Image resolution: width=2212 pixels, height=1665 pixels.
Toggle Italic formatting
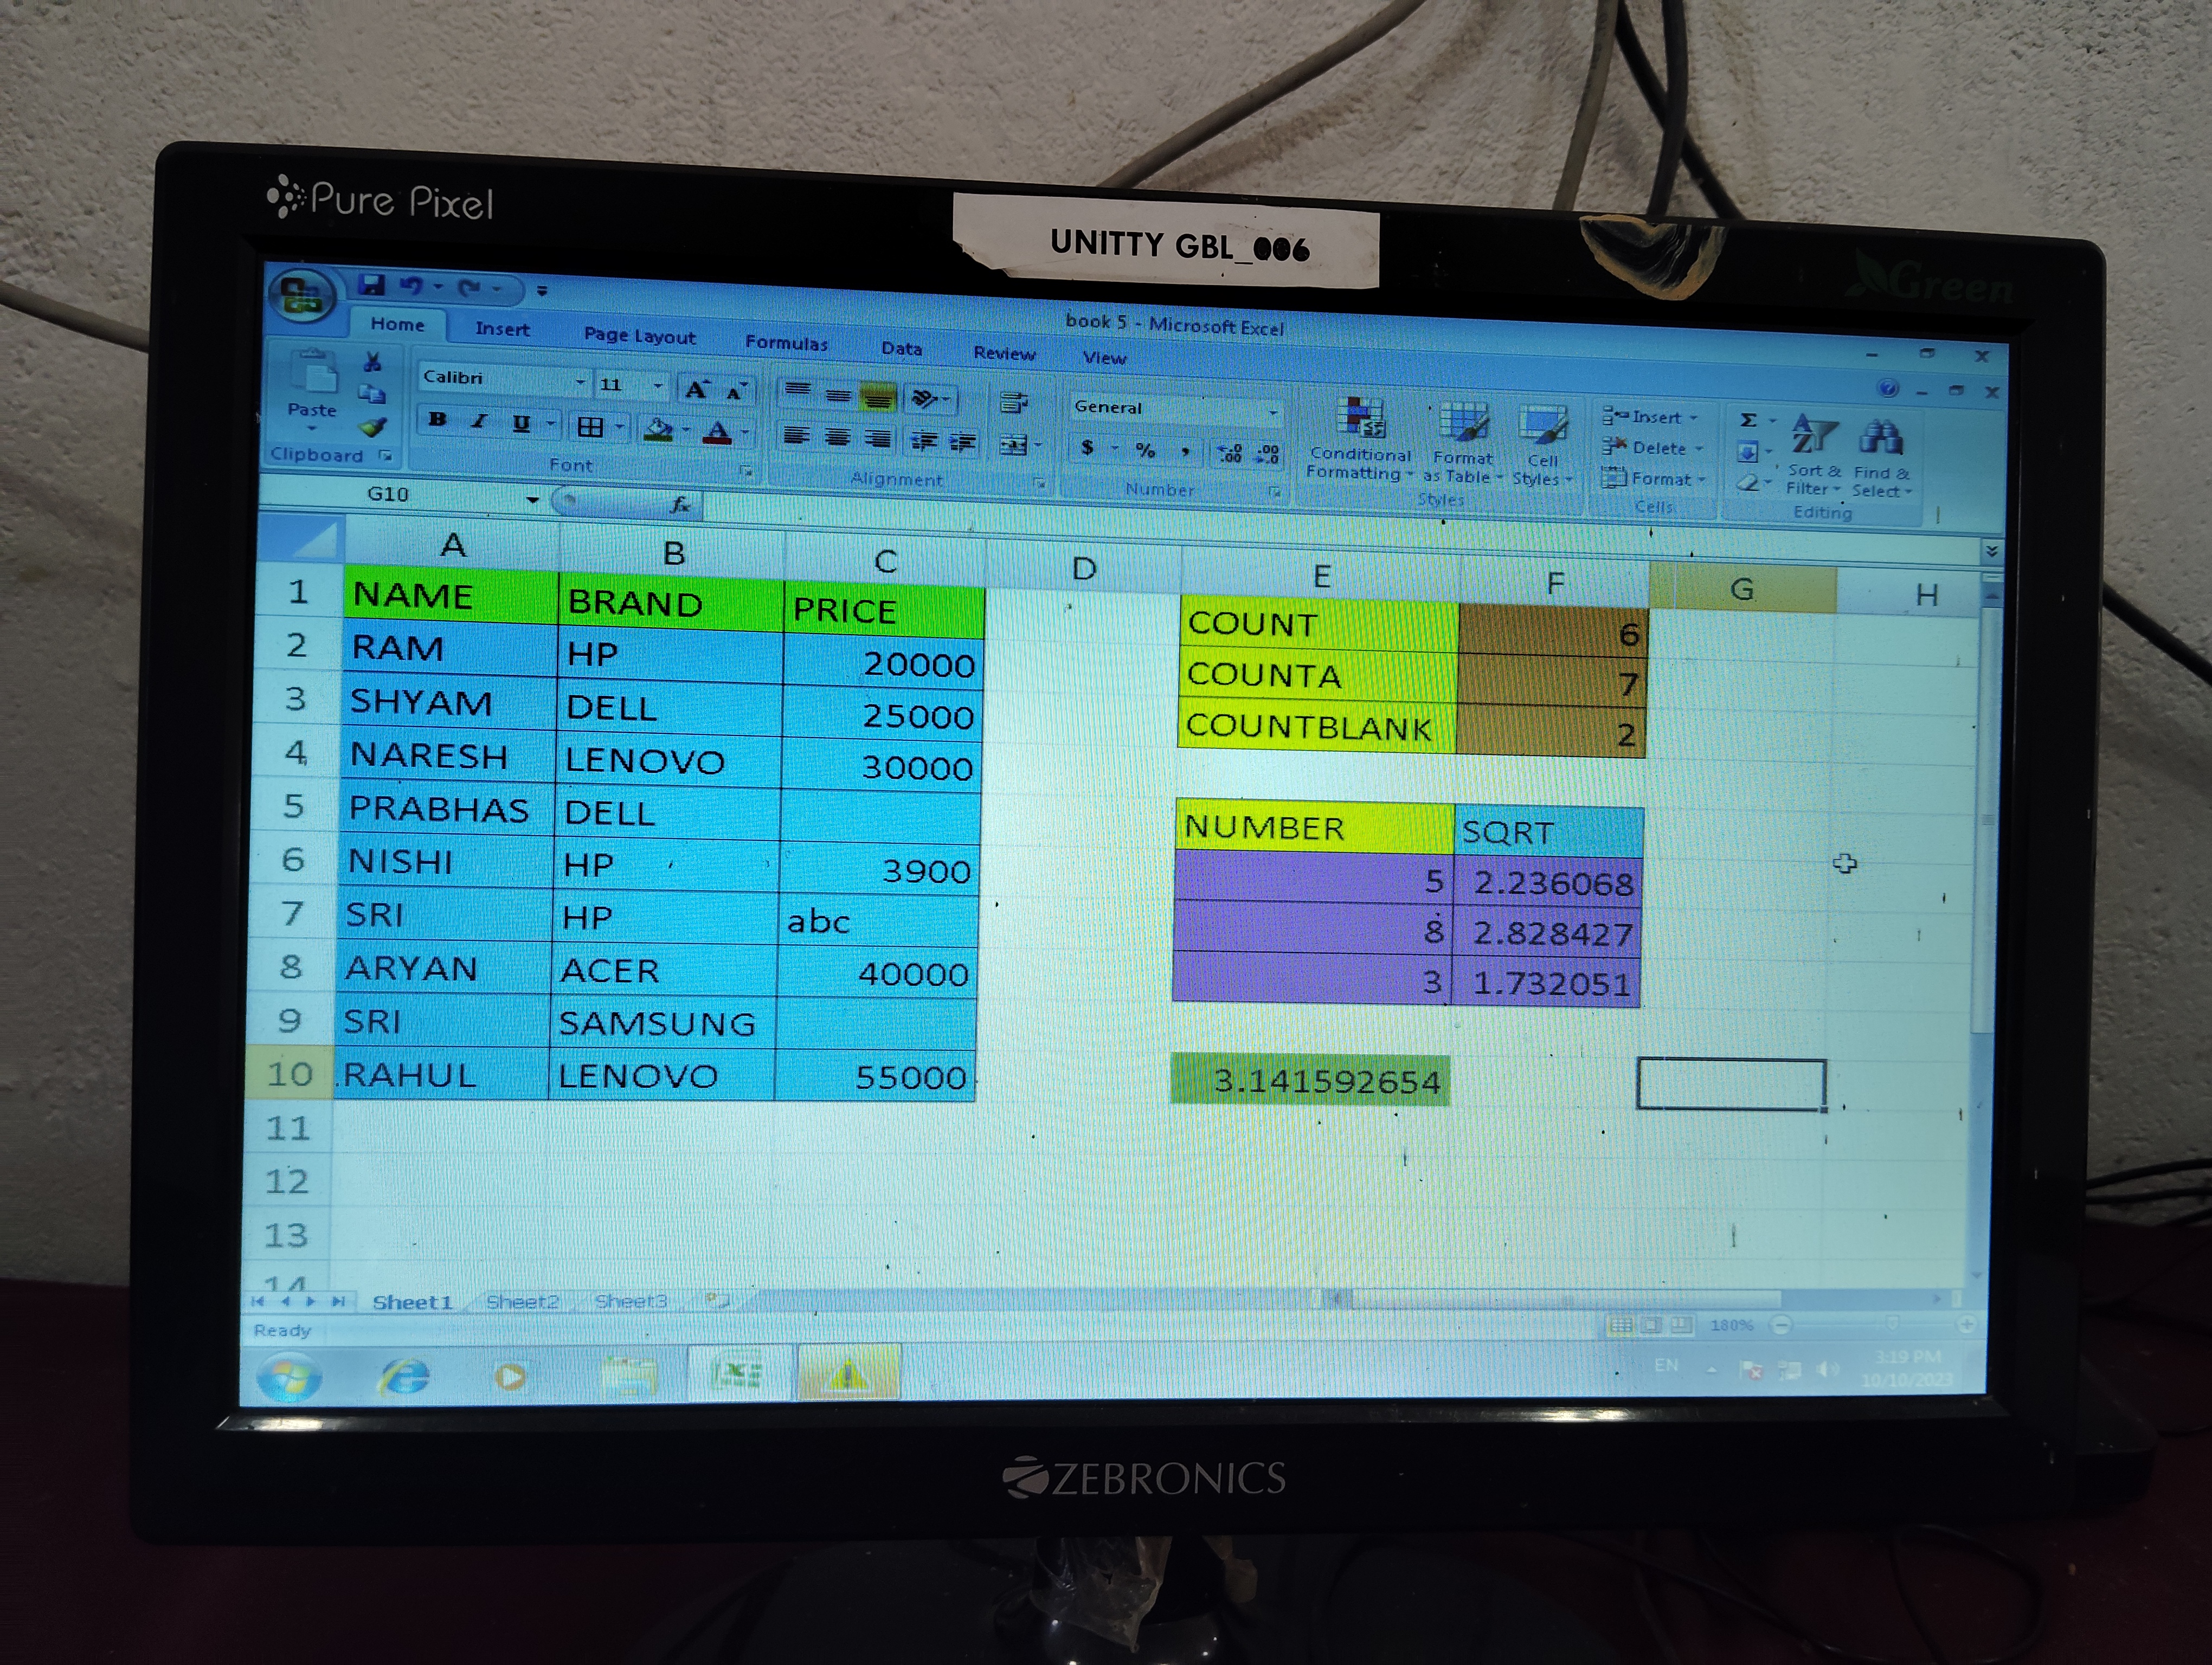(479, 422)
